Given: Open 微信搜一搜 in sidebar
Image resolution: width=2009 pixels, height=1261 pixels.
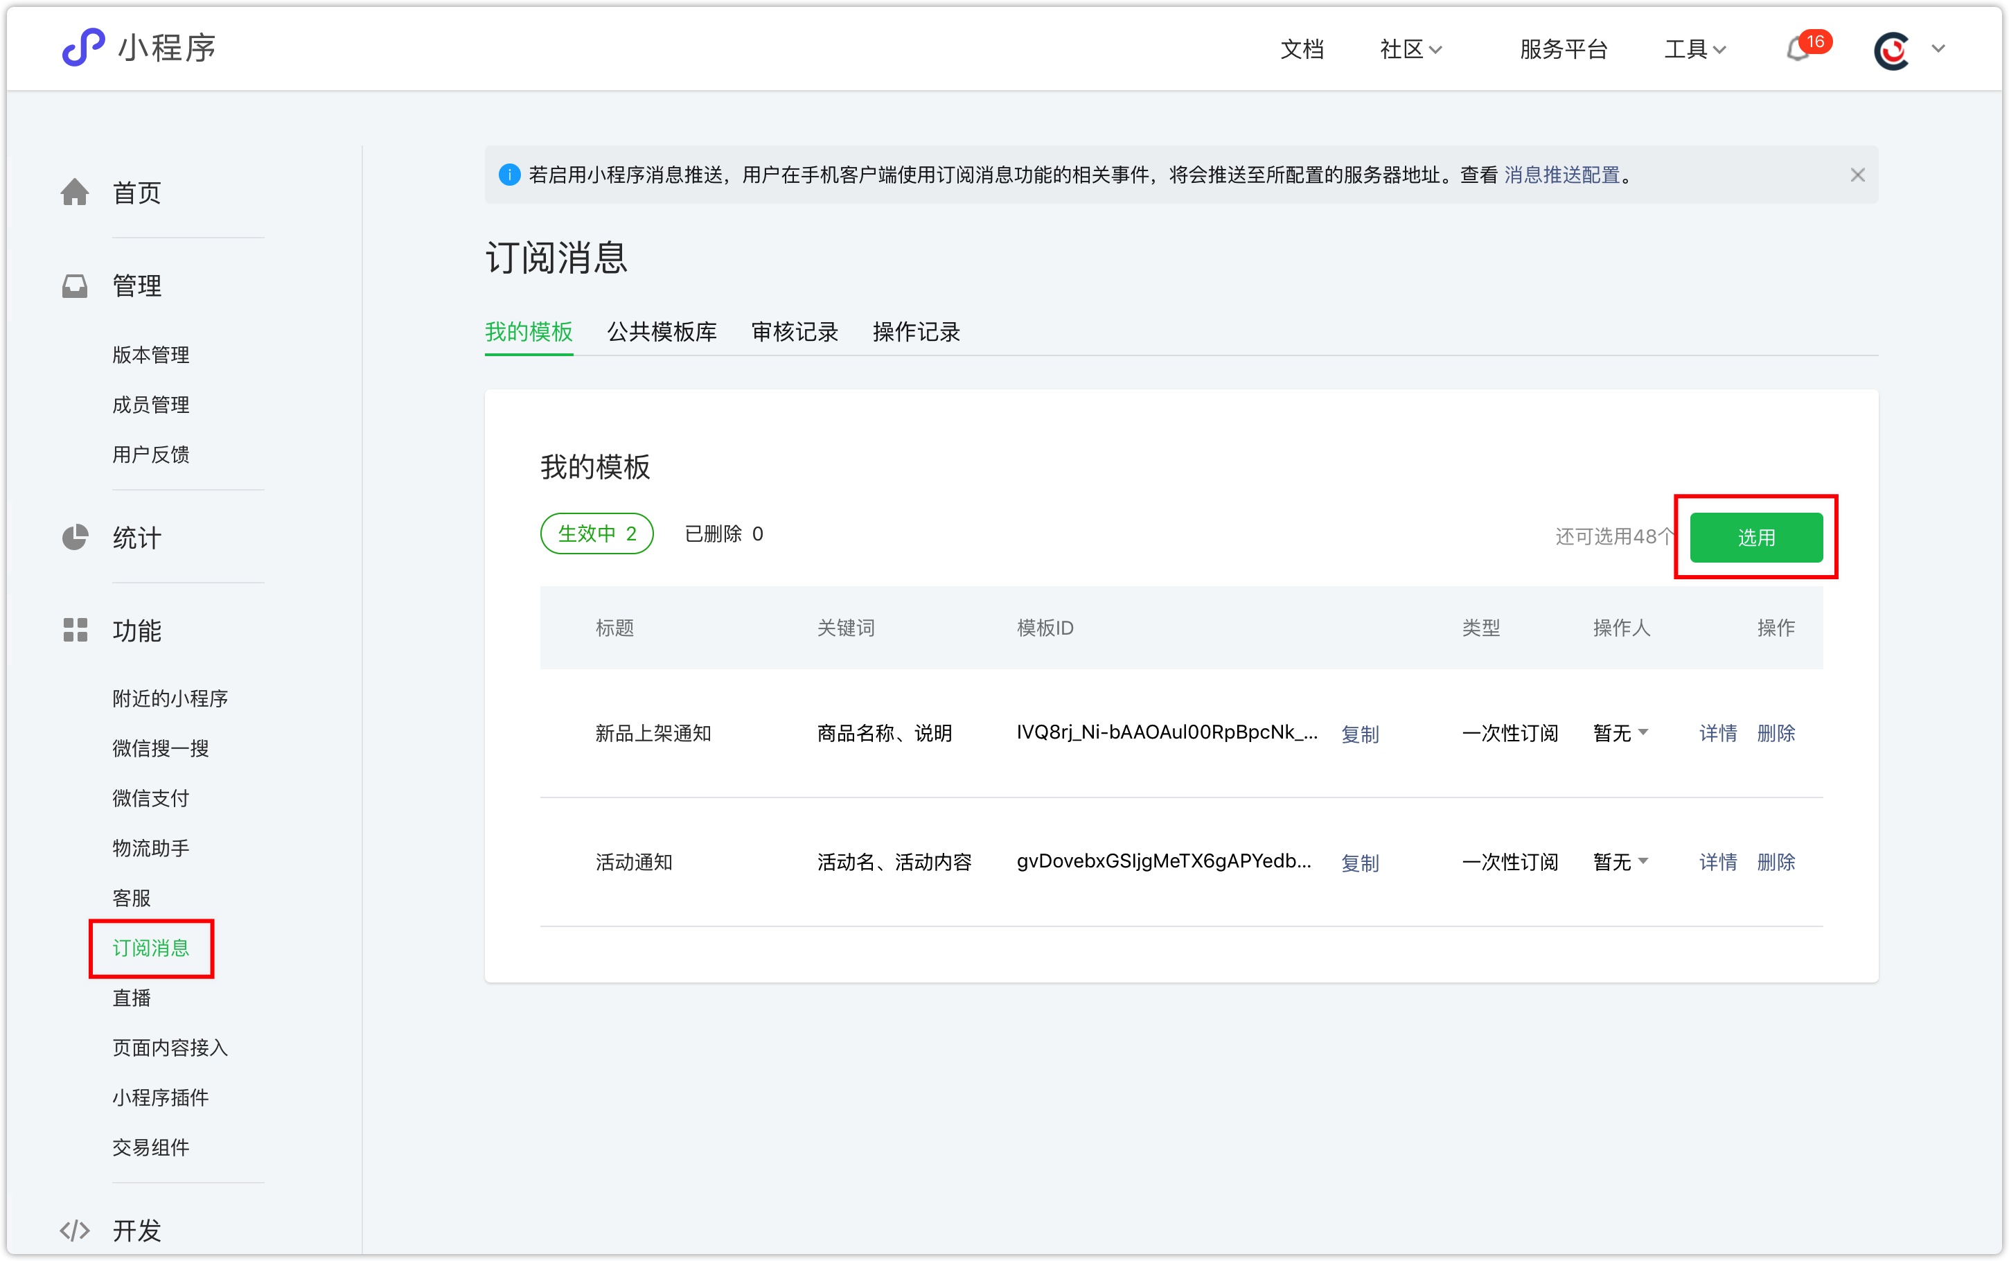Looking at the screenshot, I should [161, 748].
